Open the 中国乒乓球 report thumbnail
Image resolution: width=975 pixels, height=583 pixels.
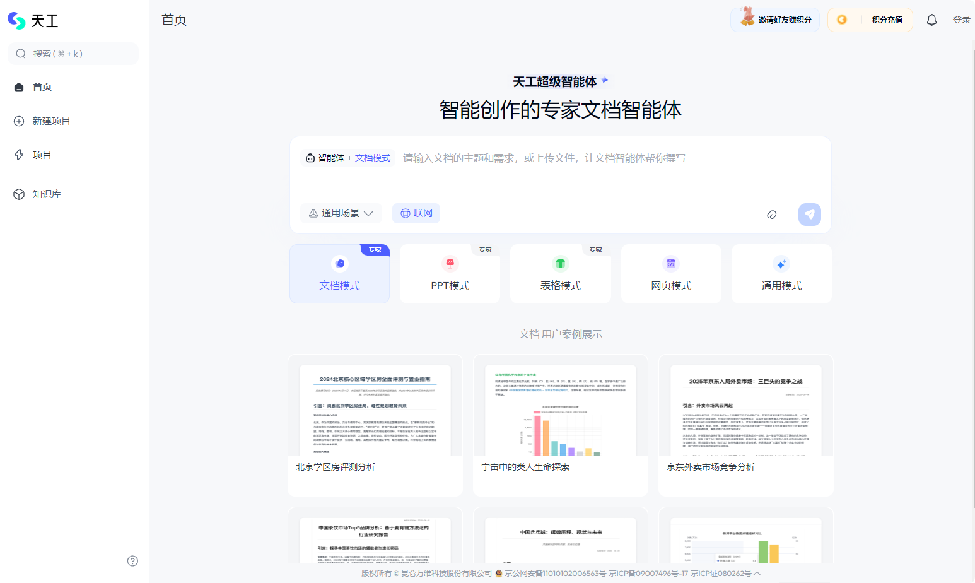(561, 541)
